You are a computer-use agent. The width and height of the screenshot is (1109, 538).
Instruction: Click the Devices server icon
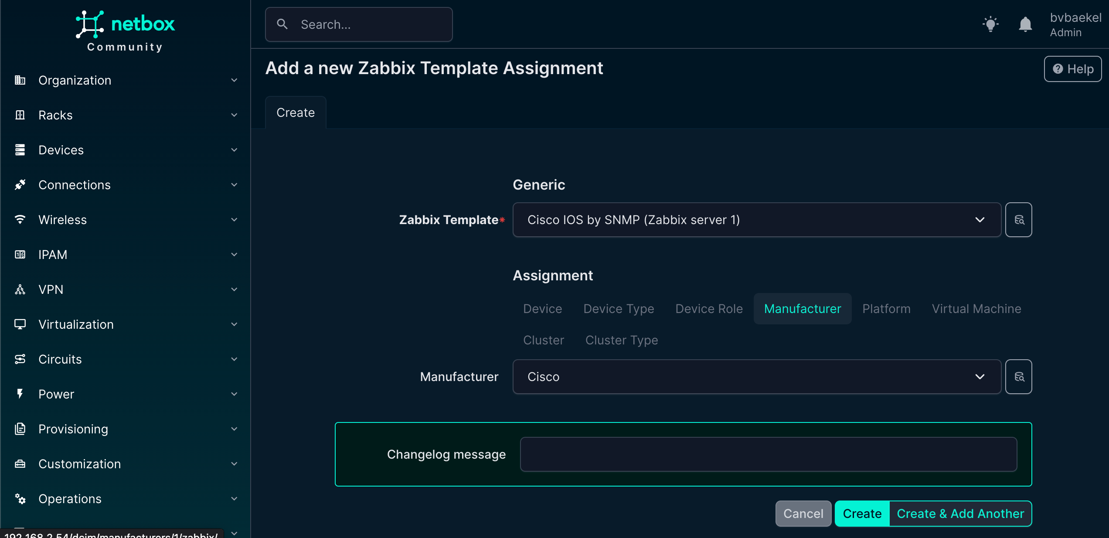click(20, 150)
